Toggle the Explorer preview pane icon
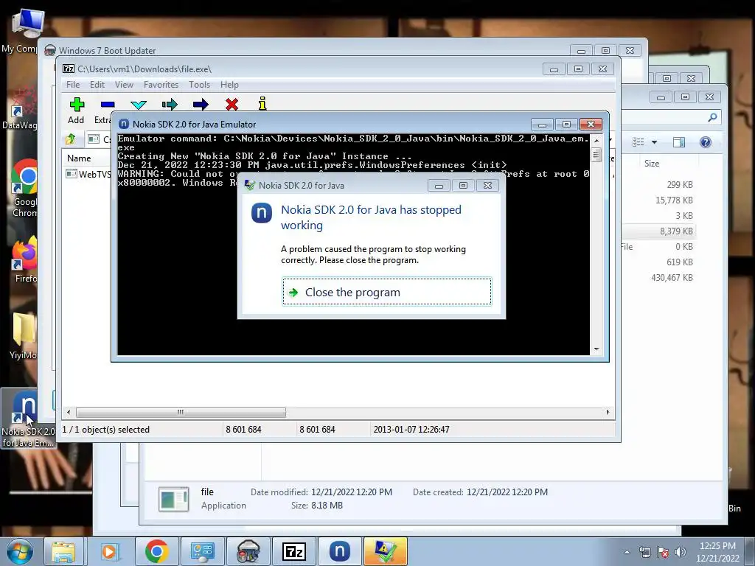The width and height of the screenshot is (755, 566). (679, 142)
